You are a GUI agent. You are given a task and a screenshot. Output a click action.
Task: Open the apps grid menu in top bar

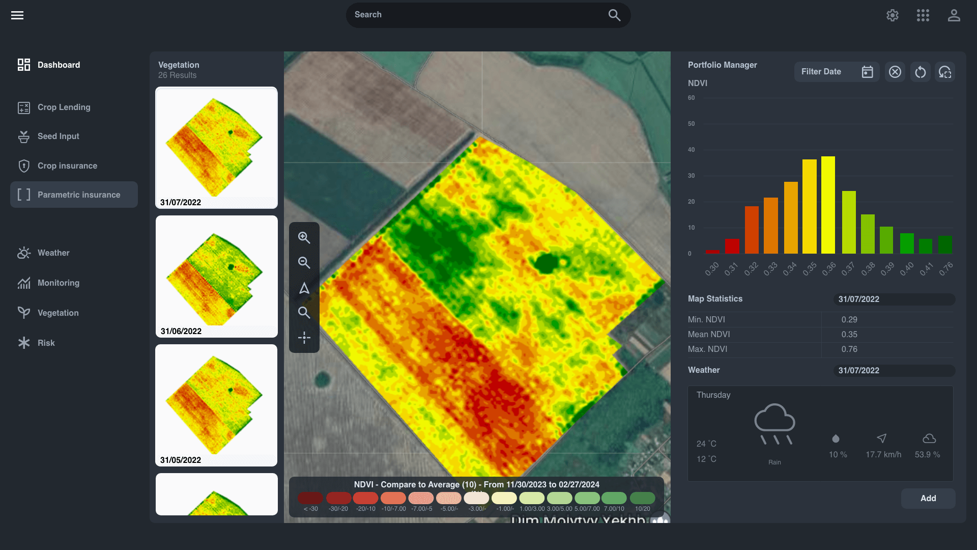point(923,15)
